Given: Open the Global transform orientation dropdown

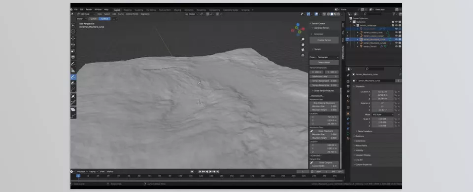Looking at the screenshot, I should pyautogui.click(x=192, y=14).
